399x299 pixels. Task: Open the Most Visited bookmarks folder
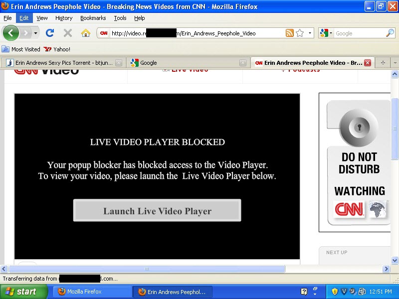click(21, 49)
